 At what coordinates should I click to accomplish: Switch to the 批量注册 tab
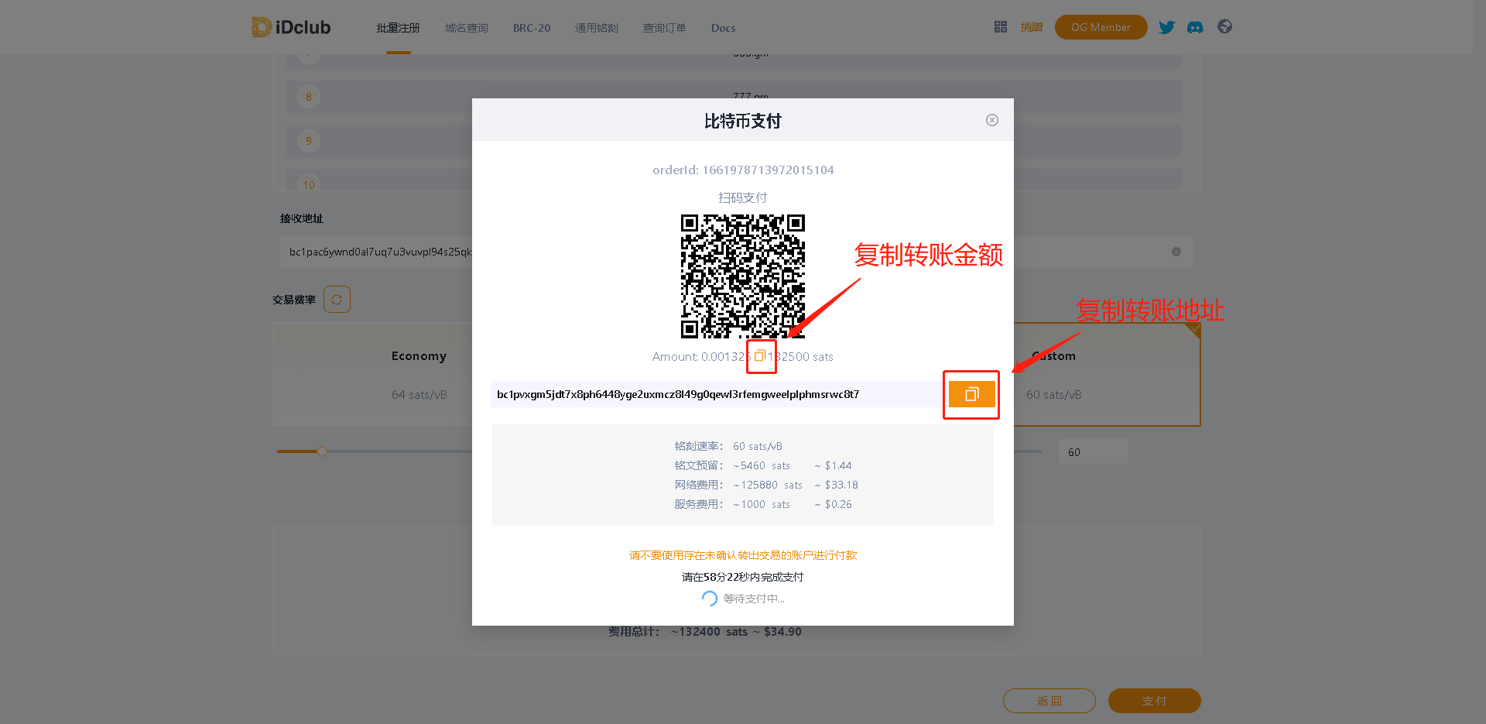[x=398, y=28]
